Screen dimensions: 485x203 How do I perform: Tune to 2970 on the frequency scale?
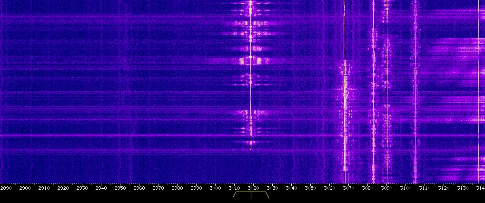click(158, 188)
